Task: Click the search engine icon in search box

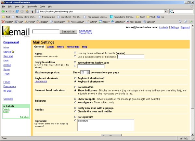Action: pos(172,12)
